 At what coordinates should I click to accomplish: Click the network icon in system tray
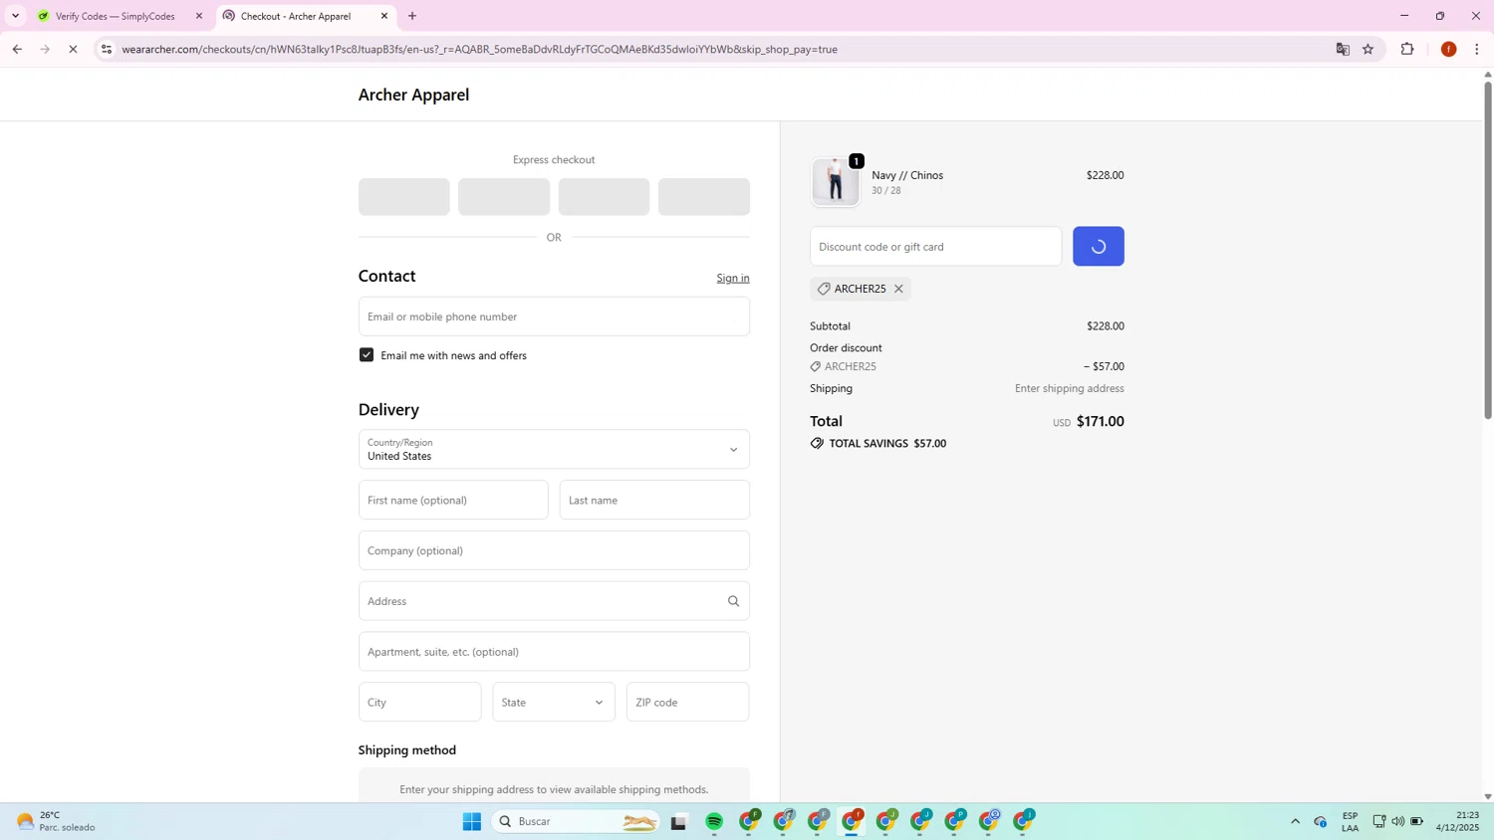(1379, 822)
